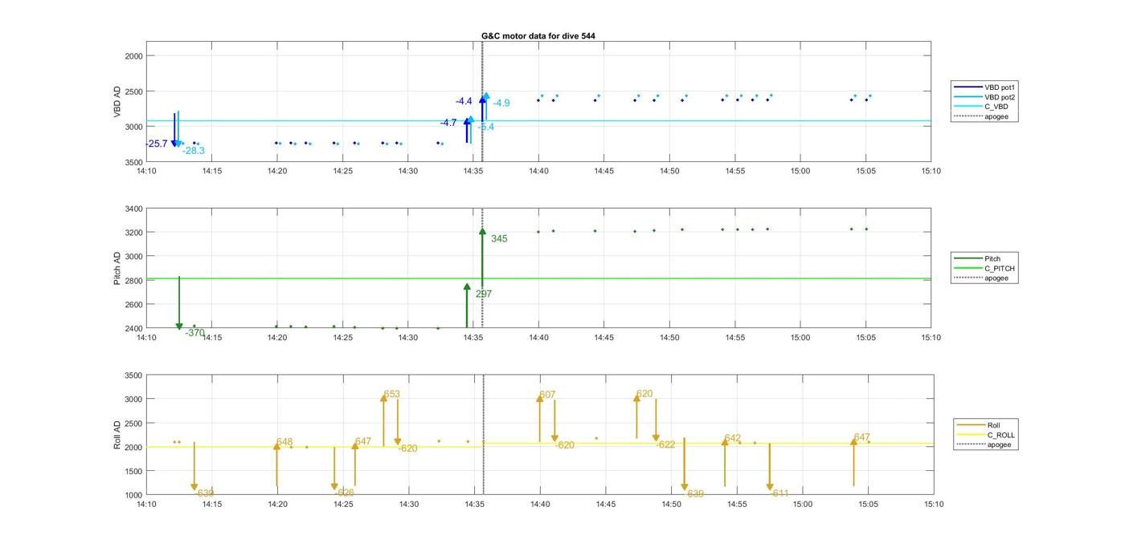1125x556 pixels.
Task: Click the Pitch AD y-axis label
Action: (x=117, y=269)
